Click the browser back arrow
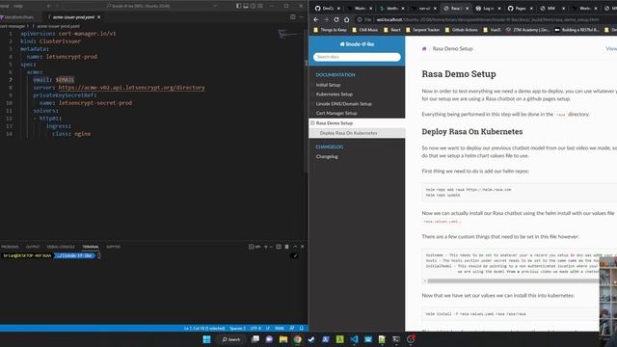This screenshot has height=347, width=617. coord(316,19)
